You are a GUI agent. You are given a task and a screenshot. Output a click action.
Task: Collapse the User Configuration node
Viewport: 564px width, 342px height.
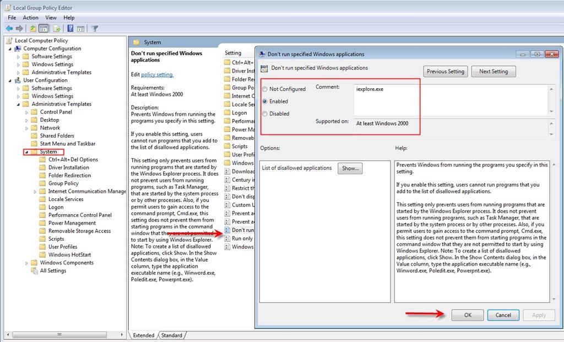pyautogui.click(x=10, y=80)
